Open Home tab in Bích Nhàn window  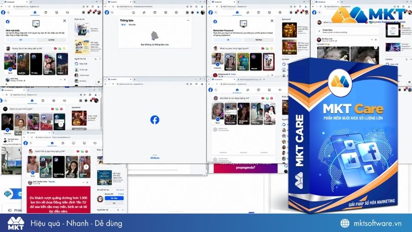tap(237, 90)
